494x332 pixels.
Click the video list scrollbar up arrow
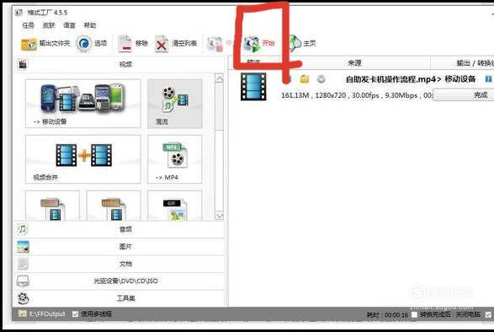[219, 78]
